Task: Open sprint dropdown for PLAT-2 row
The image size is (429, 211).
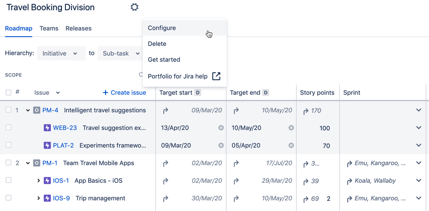Action: [418, 145]
